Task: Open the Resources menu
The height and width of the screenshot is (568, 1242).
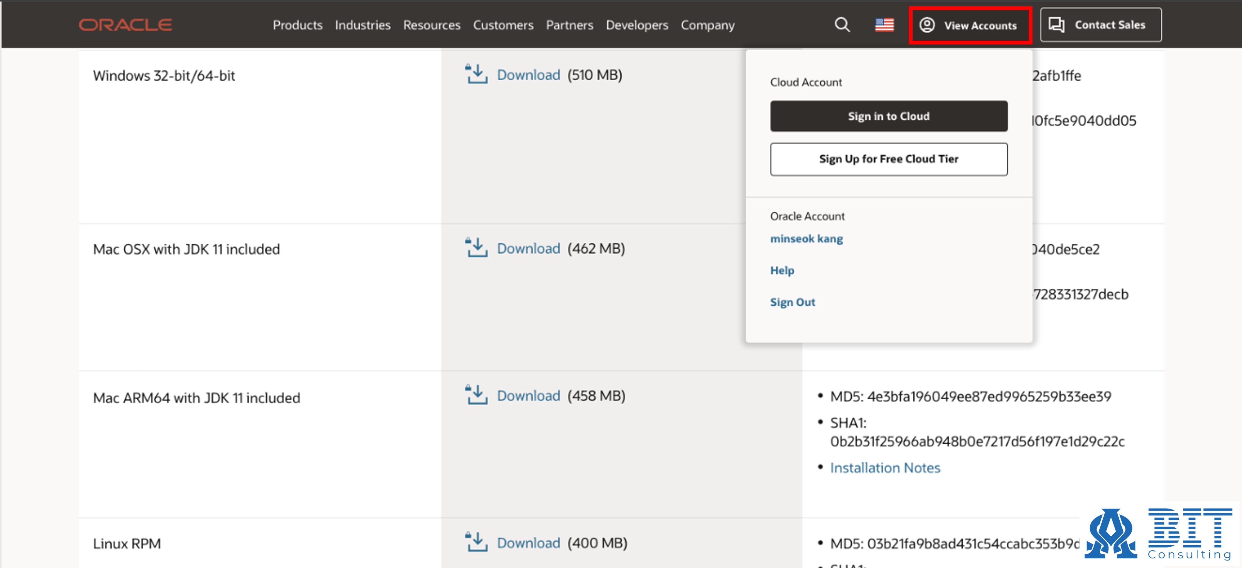Action: (432, 25)
